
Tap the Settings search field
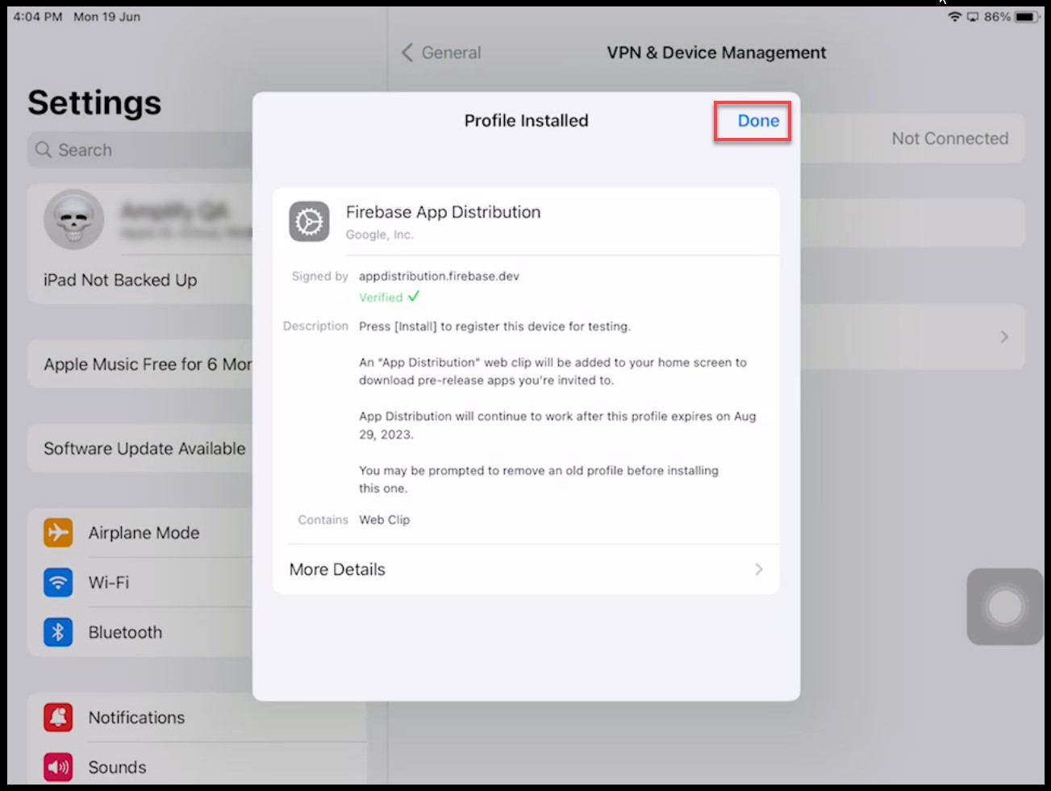tap(141, 150)
